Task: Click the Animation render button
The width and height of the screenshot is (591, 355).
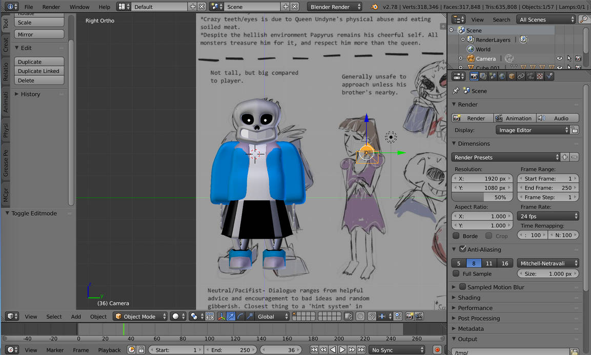Action: [515, 118]
